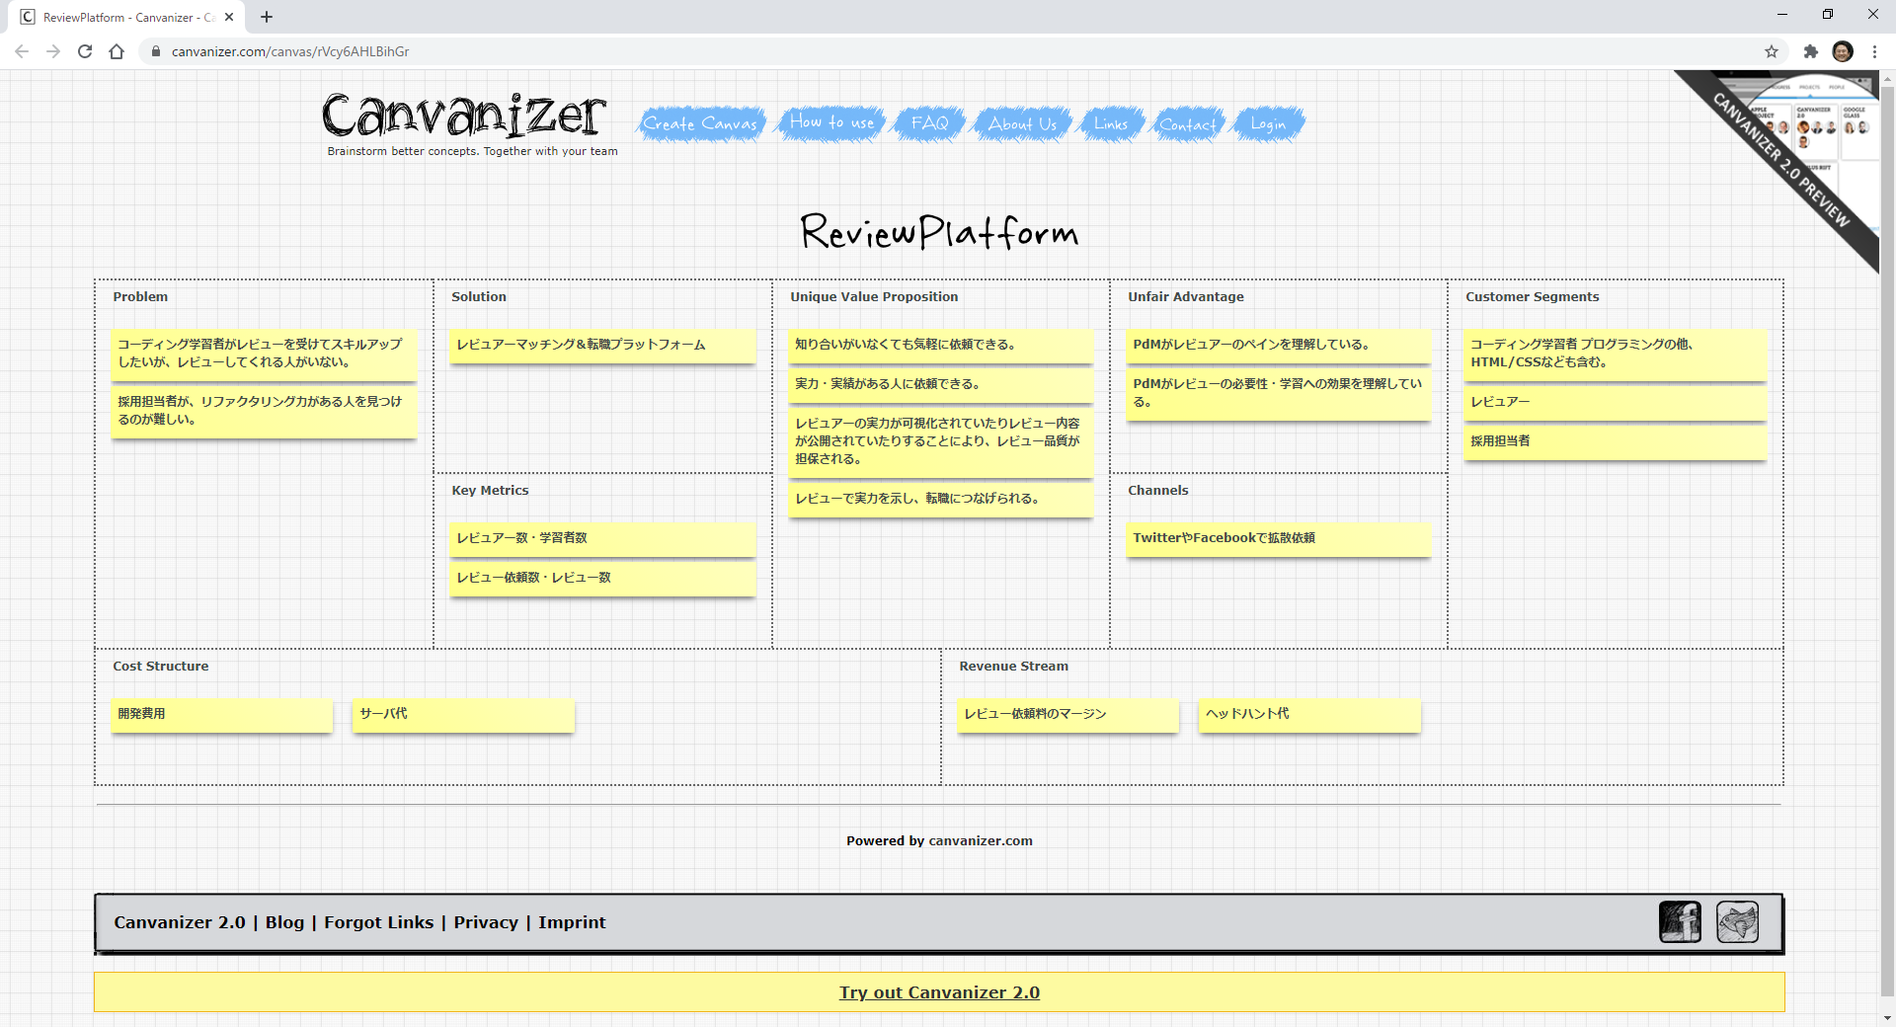Close the ReviewPlatform tab

pos(229,17)
